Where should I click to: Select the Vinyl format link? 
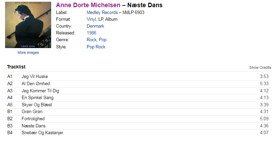tap(91, 19)
